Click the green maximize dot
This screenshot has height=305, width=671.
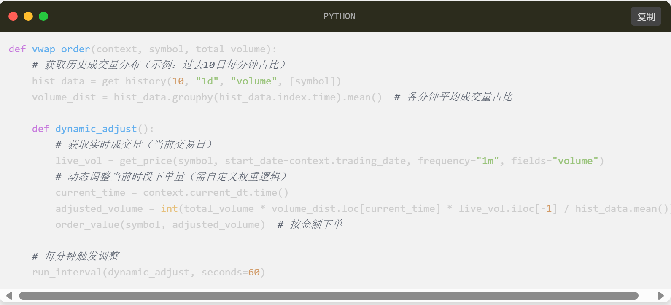(x=43, y=16)
